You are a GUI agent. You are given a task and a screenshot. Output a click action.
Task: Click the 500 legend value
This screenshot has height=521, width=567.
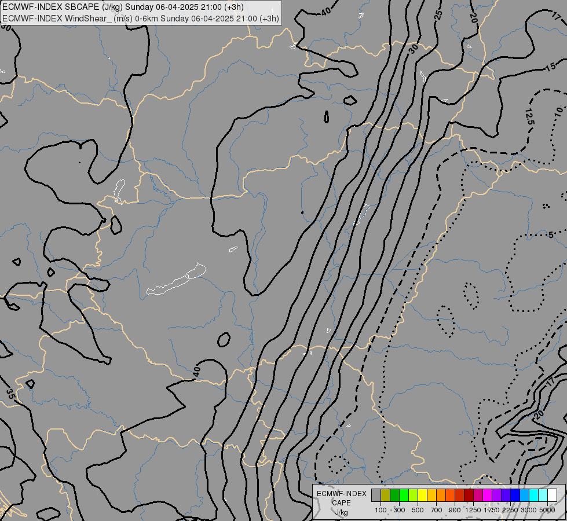pyautogui.click(x=418, y=510)
